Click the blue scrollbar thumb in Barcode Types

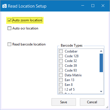click(x=101, y=63)
